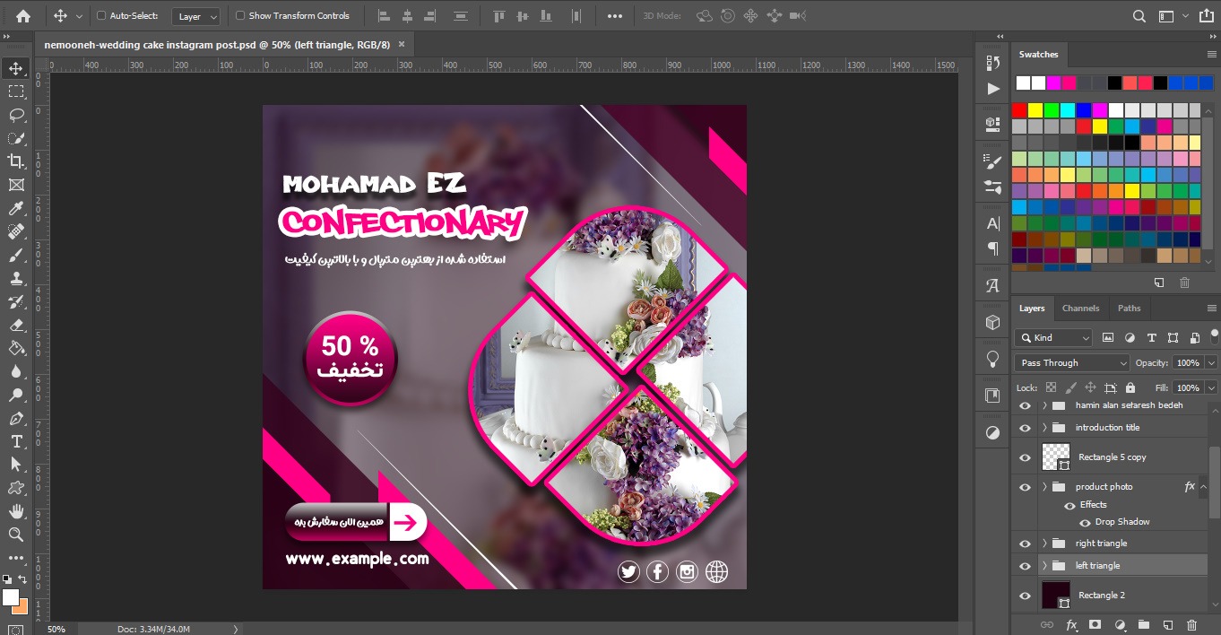Expand the 'product photo' group
This screenshot has width=1221, height=635.
(x=1044, y=487)
